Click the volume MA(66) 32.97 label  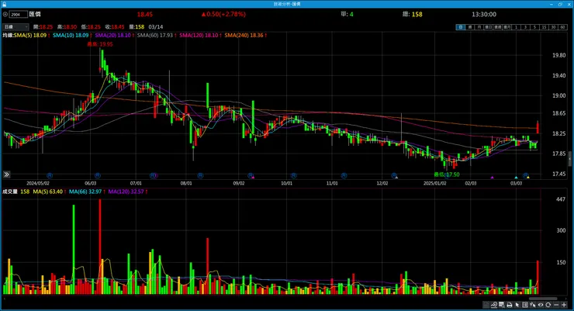tap(85, 192)
